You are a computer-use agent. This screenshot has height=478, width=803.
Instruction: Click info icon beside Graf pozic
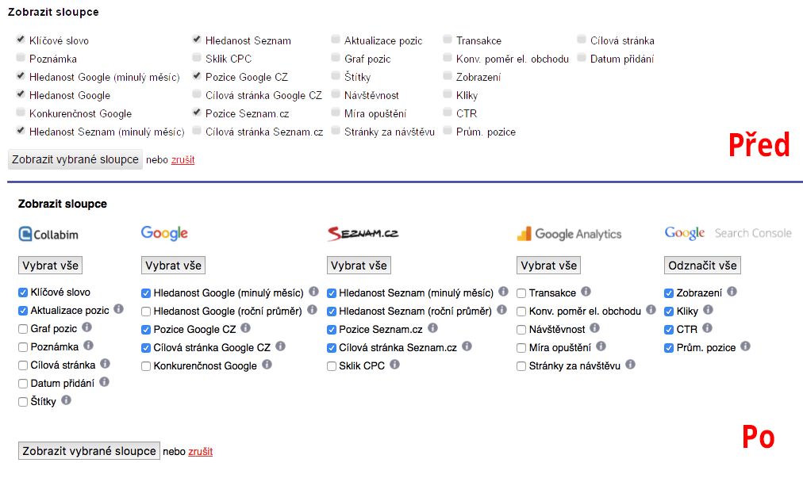click(x=87, y=327)
